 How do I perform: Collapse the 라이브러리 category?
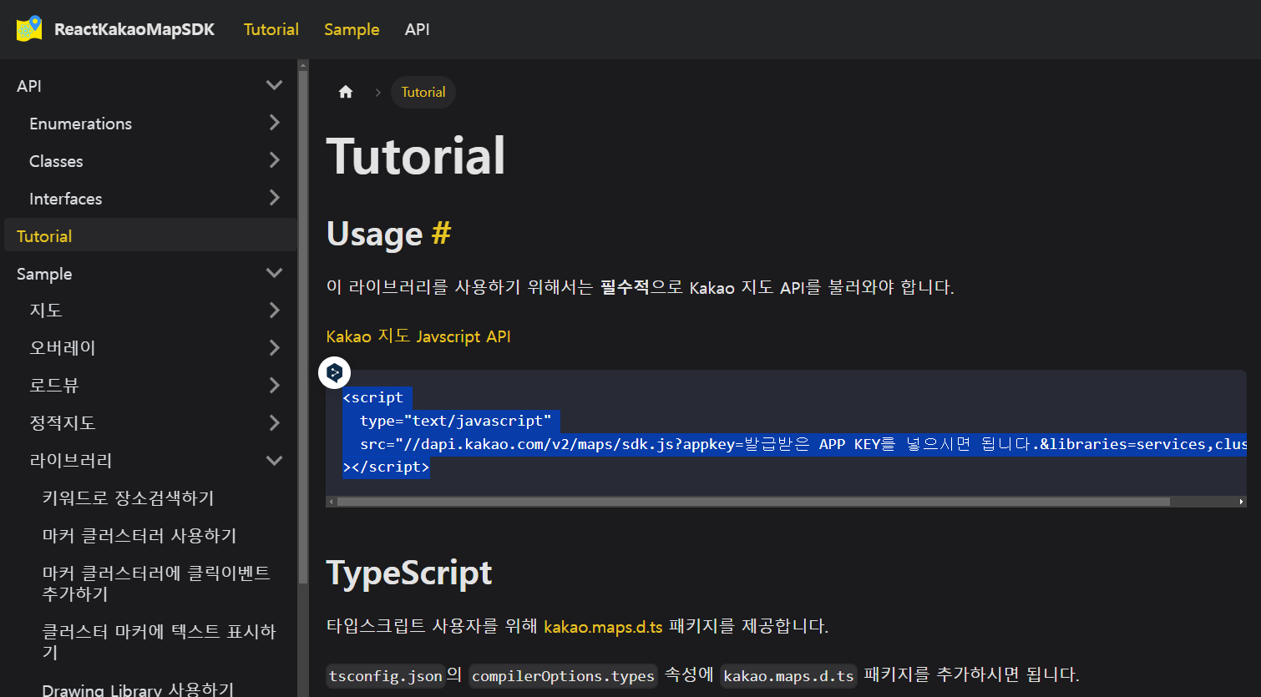click(274, 460)
